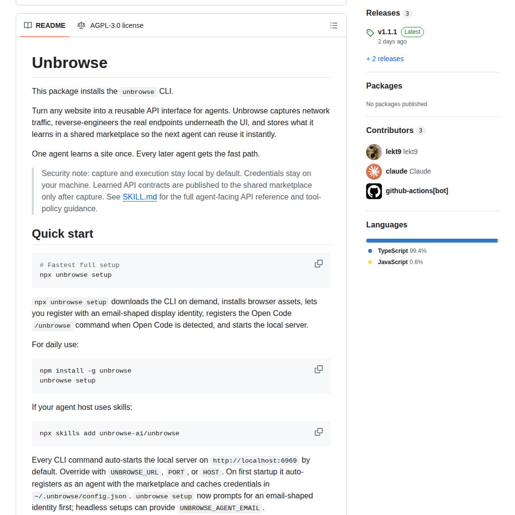Copy the 'npm install -g unbrowse' snippet

coord(319,369)
